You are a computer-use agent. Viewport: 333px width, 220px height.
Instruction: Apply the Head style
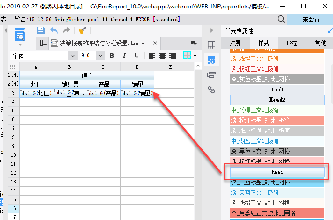tap(277, 172)
